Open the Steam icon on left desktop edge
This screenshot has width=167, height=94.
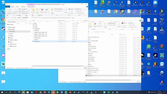3,29
